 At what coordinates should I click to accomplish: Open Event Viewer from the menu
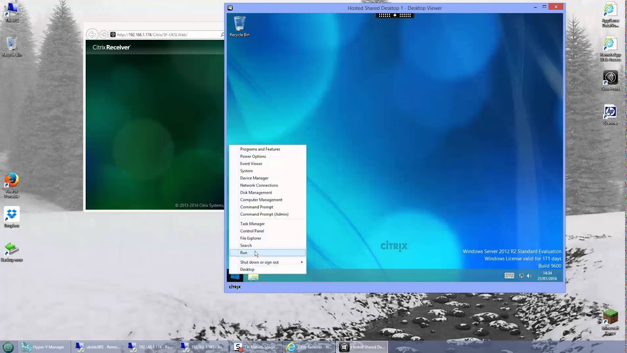pyautogui.click(x=267, y=164)
